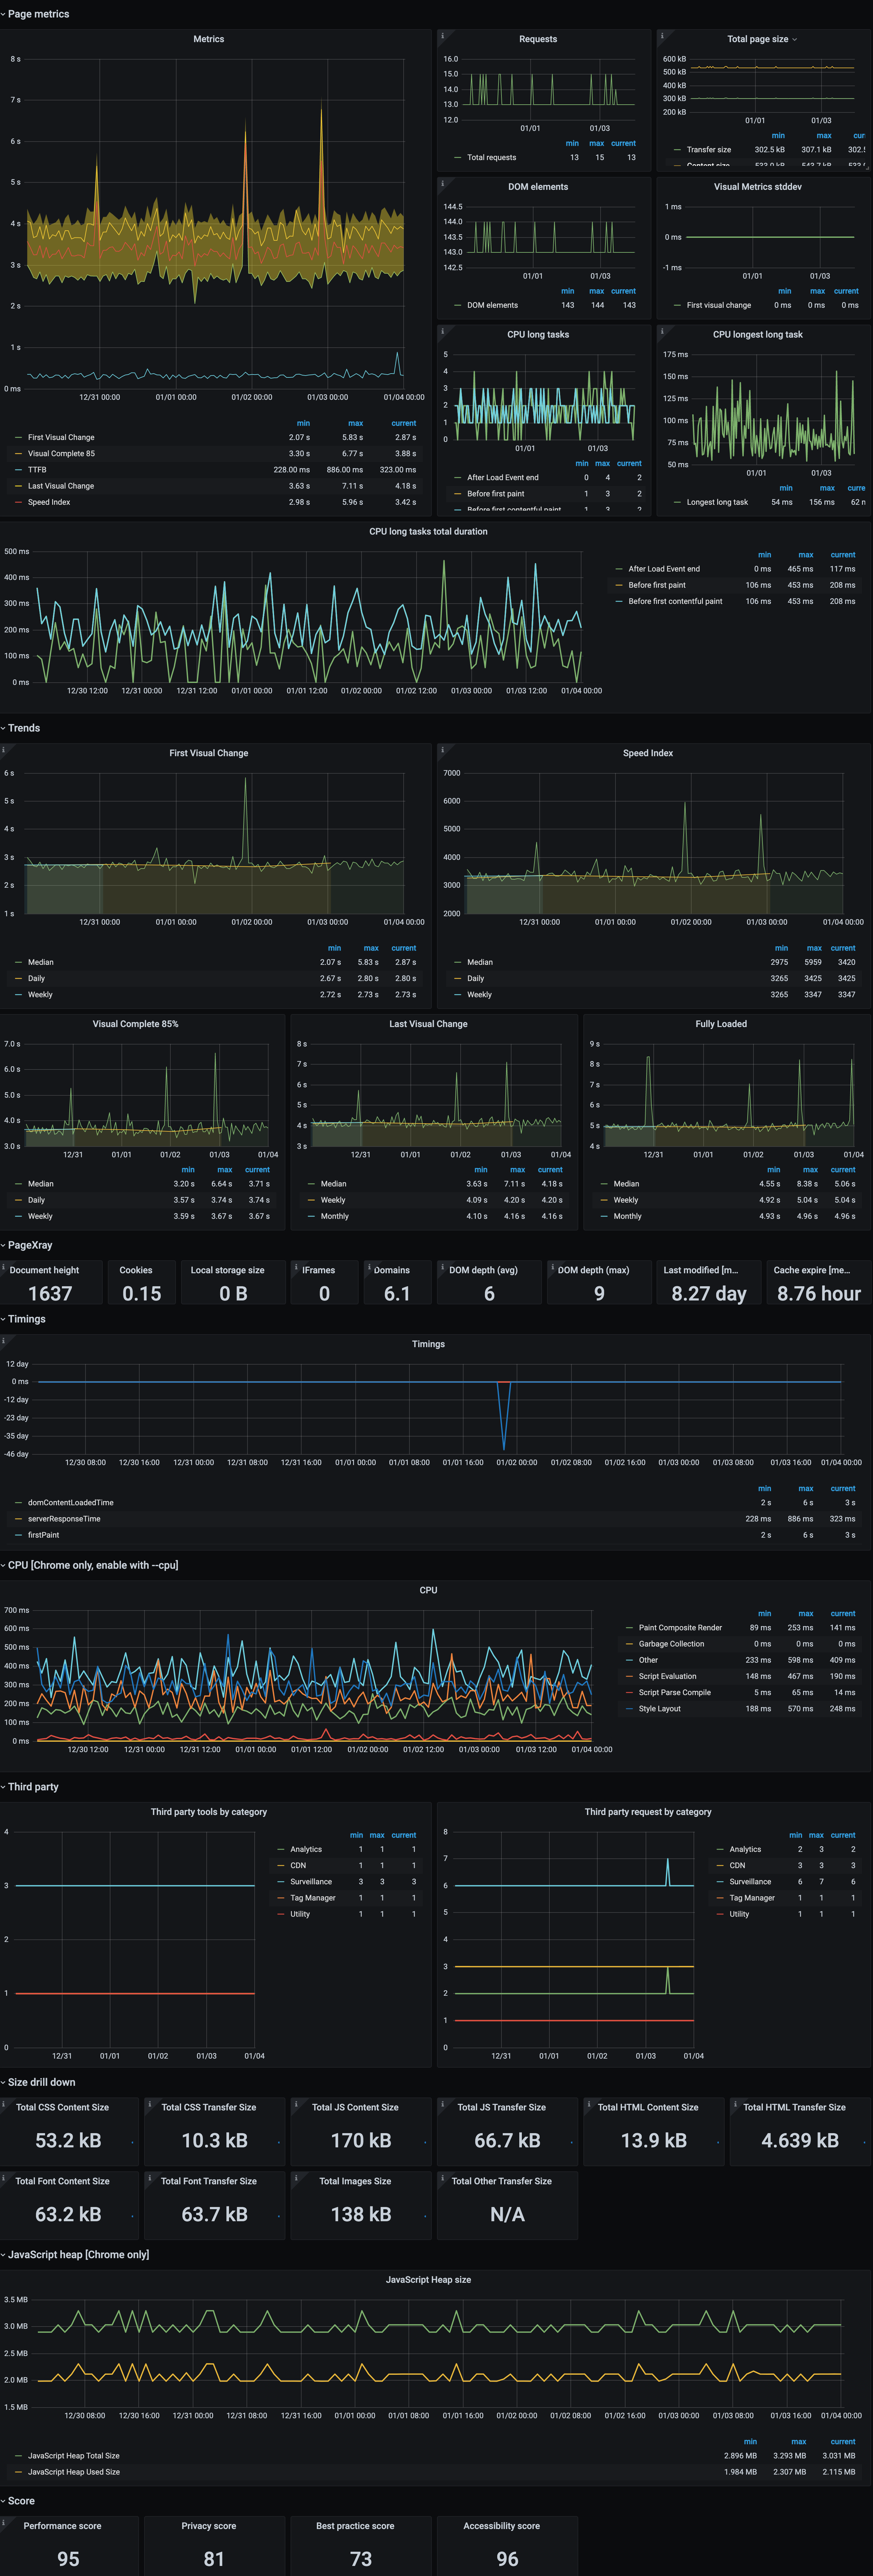
Task: Open Visual Complete 85% panel menu
Action: coord(136,1024)
